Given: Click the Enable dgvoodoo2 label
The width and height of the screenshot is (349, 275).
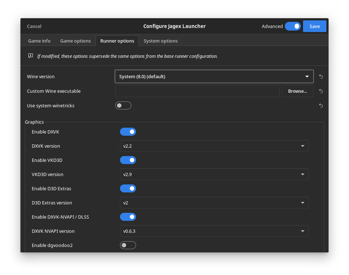Looking at the screenshot, I should 52,245.
